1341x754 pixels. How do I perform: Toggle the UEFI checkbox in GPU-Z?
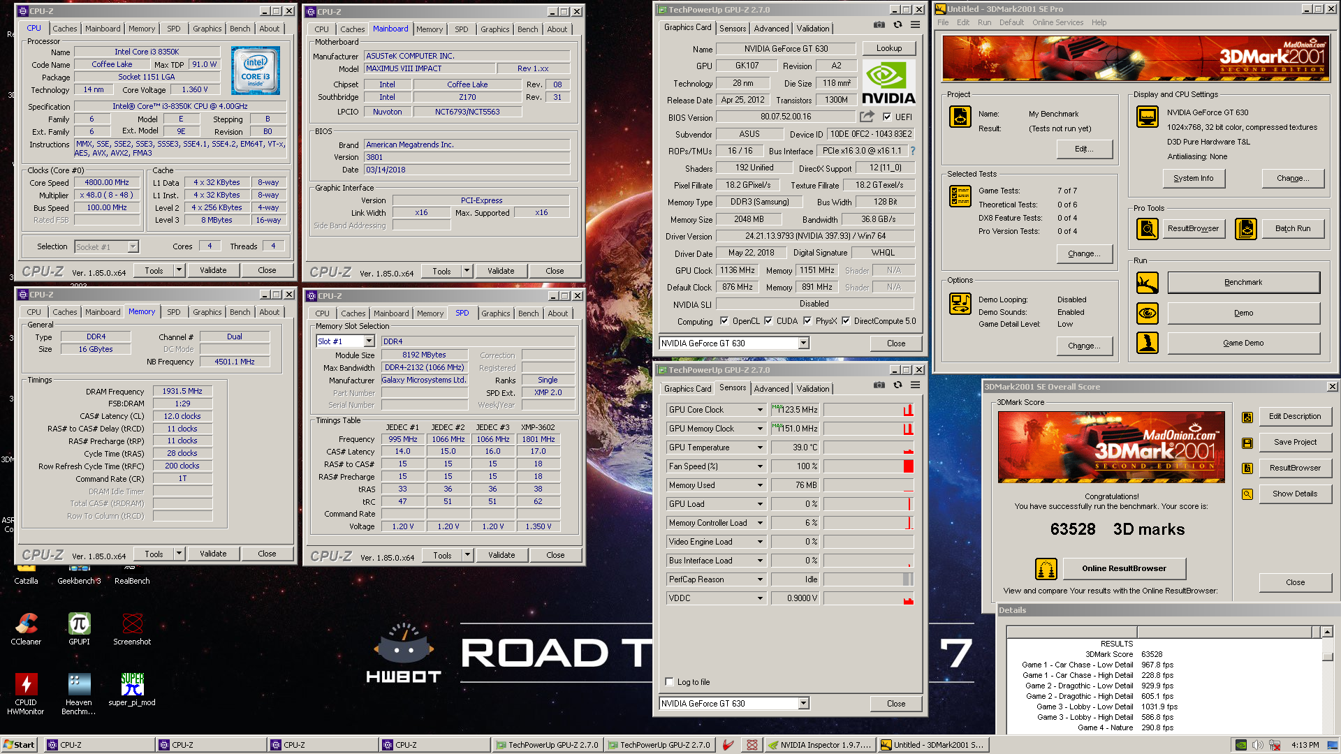point(887,117)
